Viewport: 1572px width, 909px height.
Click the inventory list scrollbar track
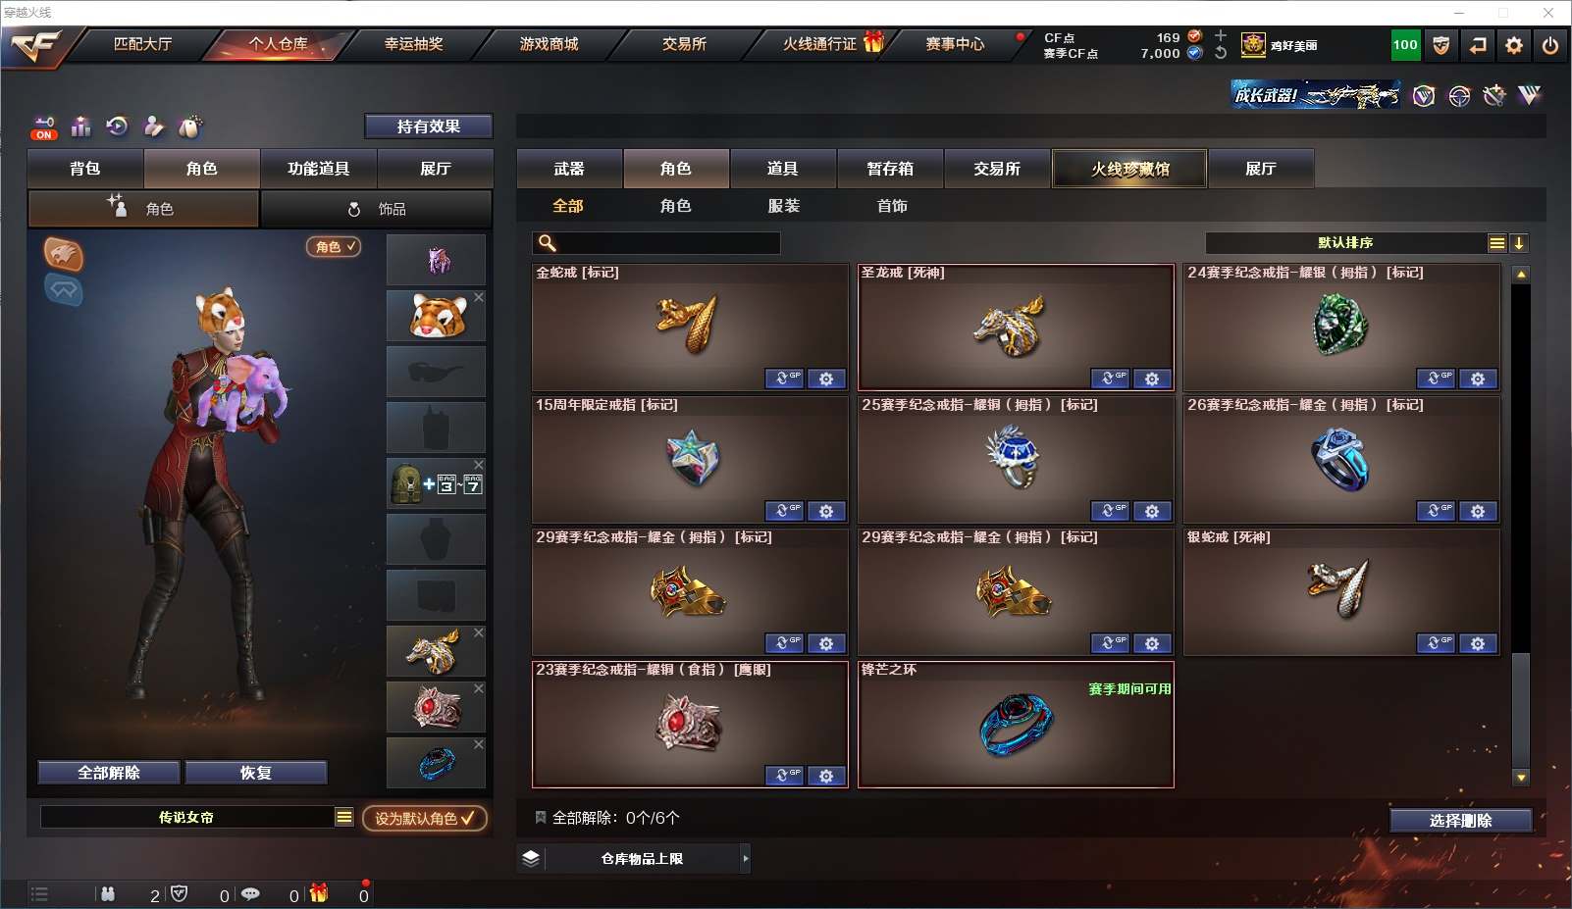pyautogui.click(x=1521, y=526)
